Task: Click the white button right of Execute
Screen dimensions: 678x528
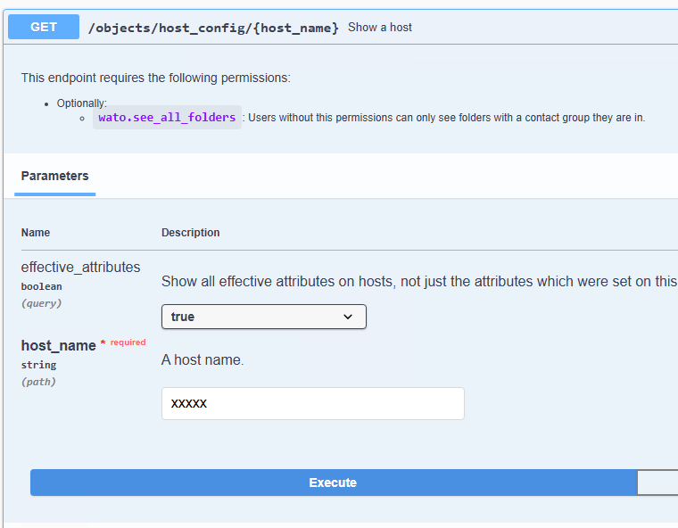Action: tap(657, 483)
